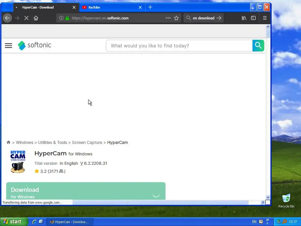301x226 pixels.
Task: Launch Internet Explorer from quick launch
Action: pos(34,222)
